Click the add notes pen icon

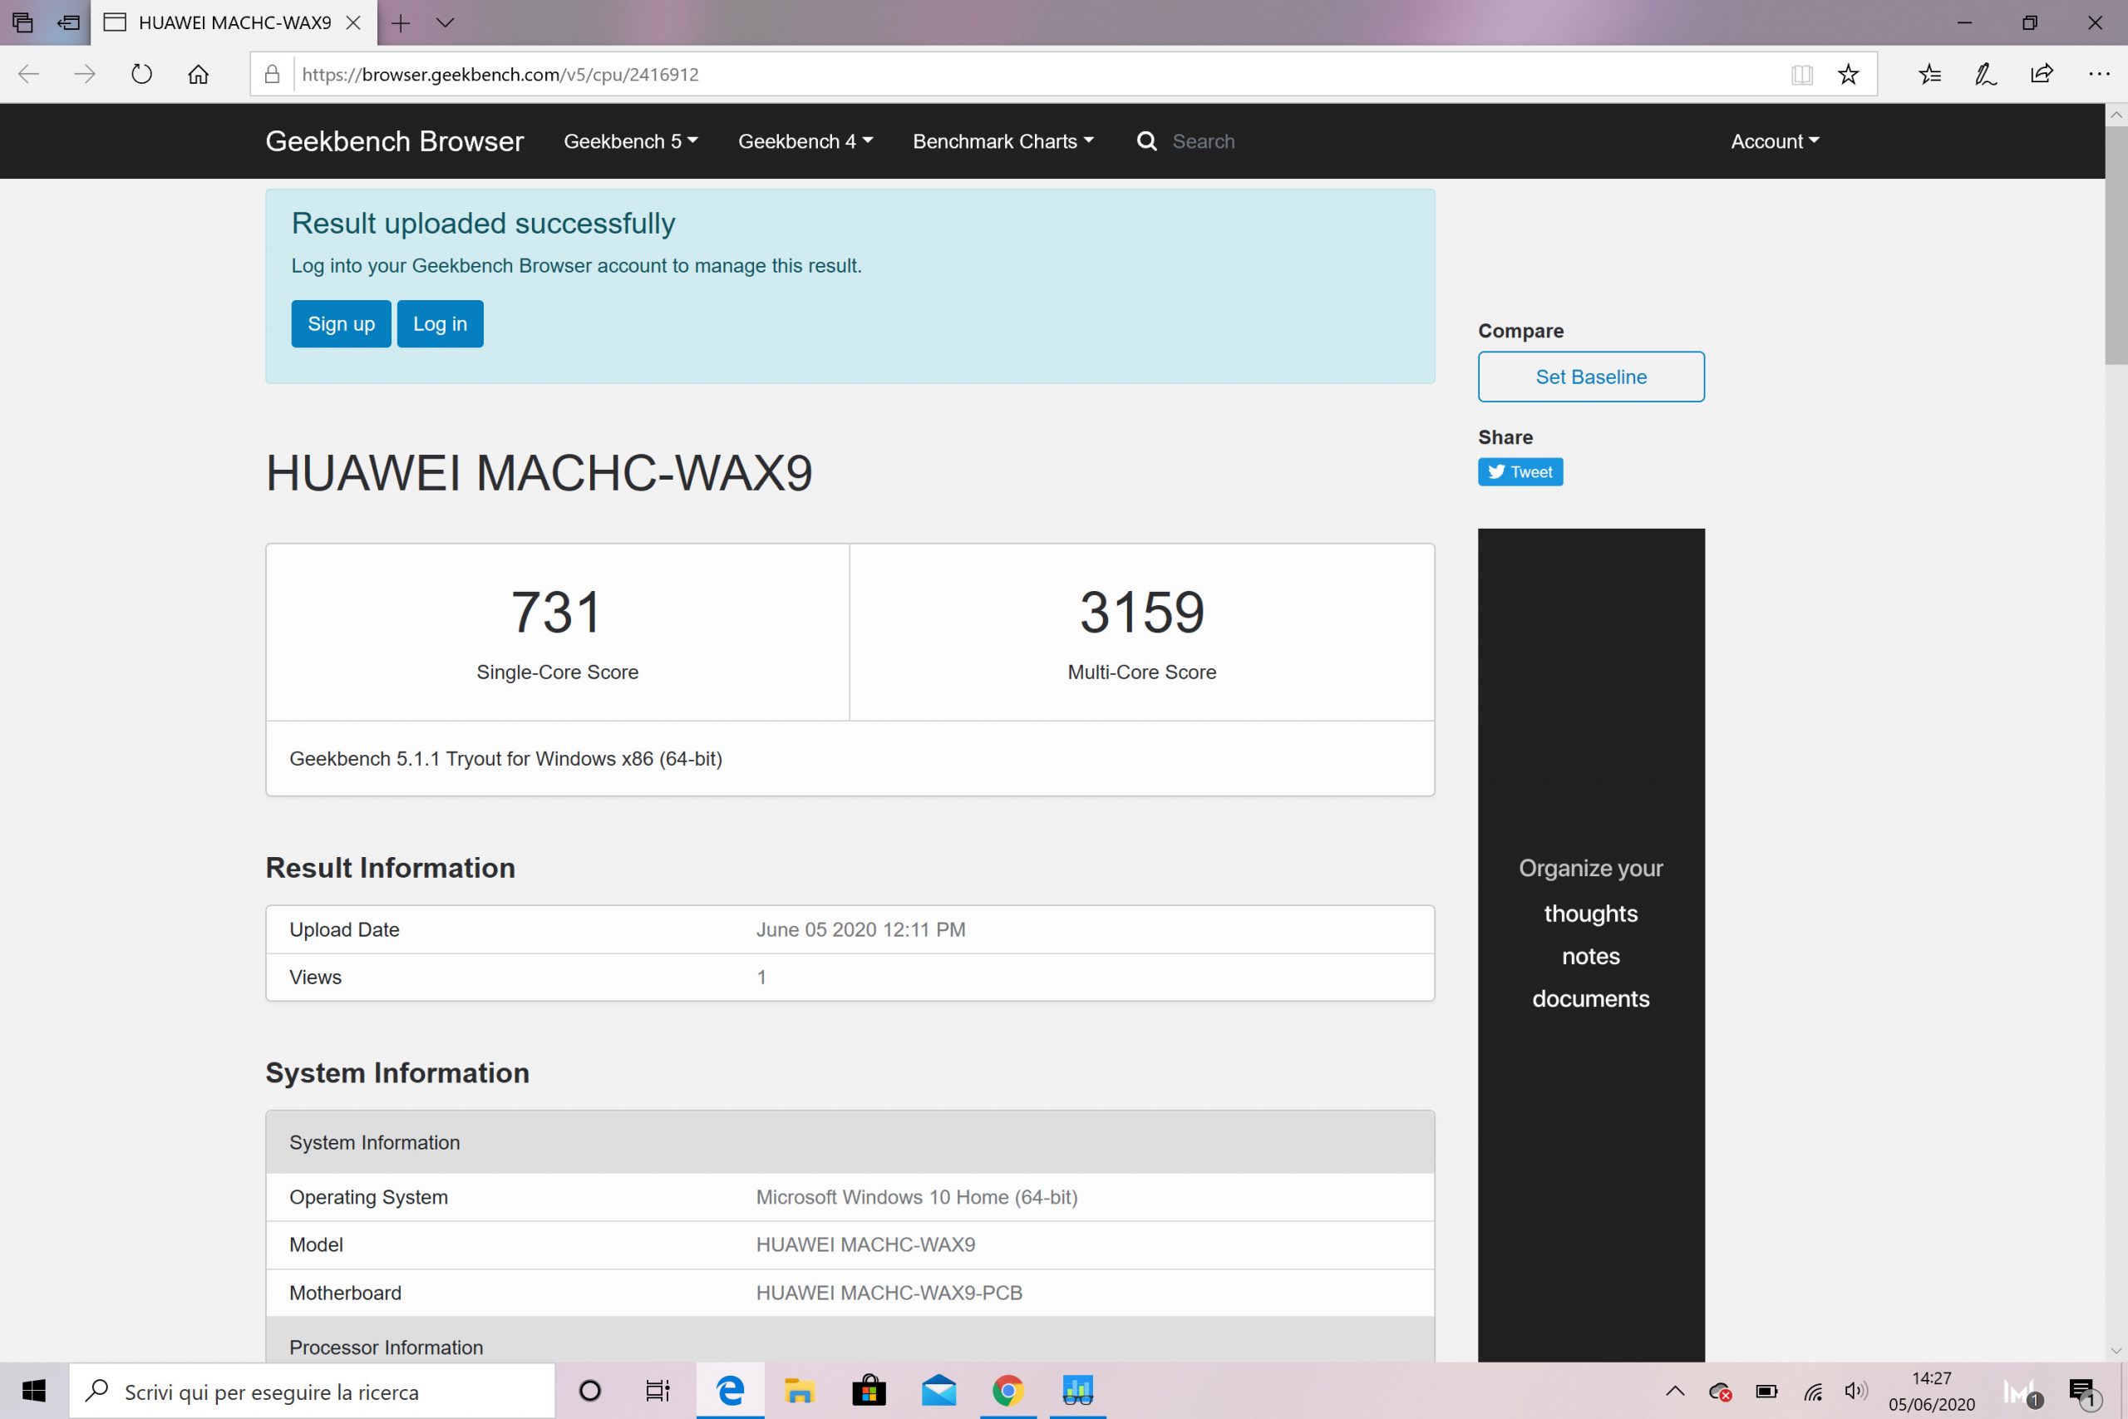(1986, 74)
